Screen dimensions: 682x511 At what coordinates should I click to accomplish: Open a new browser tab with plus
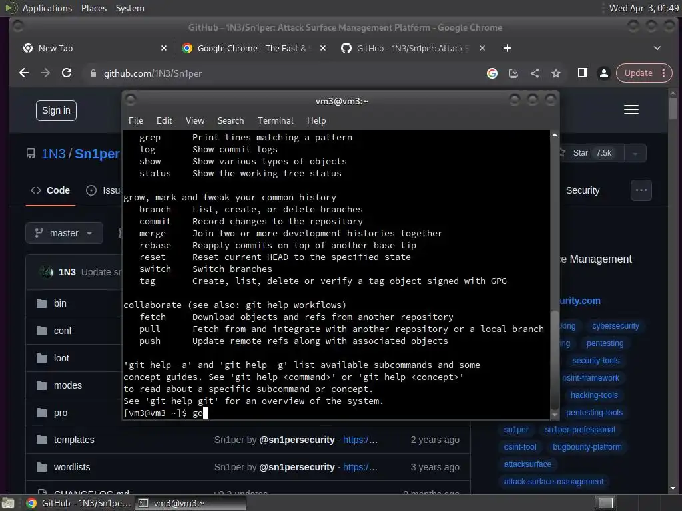click(507, 48)
